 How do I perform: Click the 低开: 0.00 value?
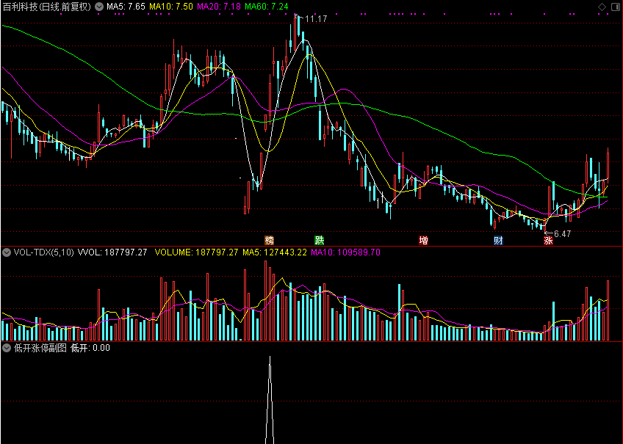point(90,349)
